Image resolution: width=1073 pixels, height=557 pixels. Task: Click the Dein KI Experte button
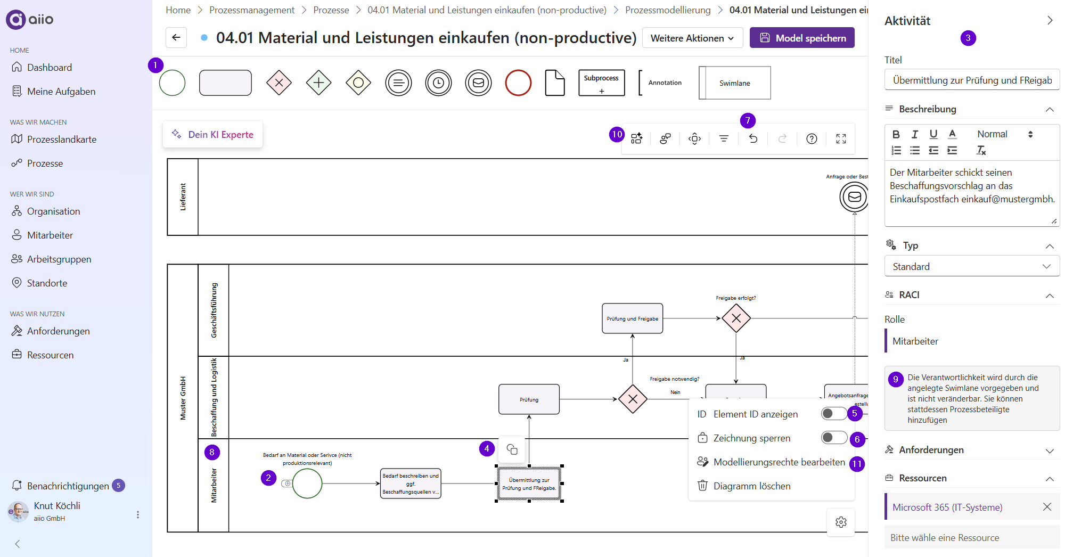coord(212,135)
